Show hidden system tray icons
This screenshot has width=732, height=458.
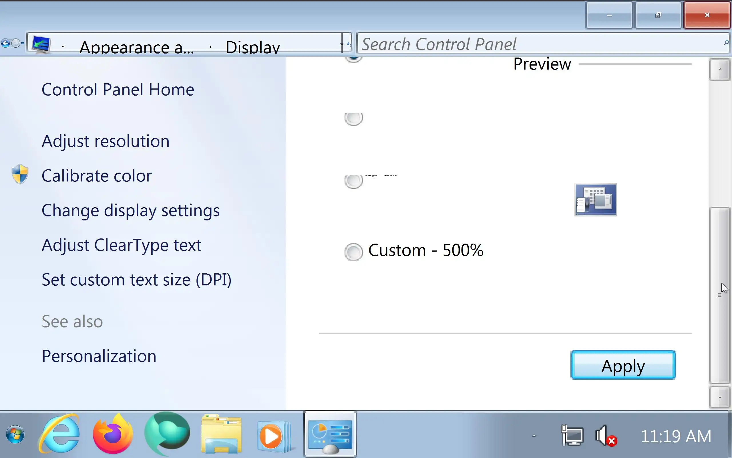coord(534,436)
